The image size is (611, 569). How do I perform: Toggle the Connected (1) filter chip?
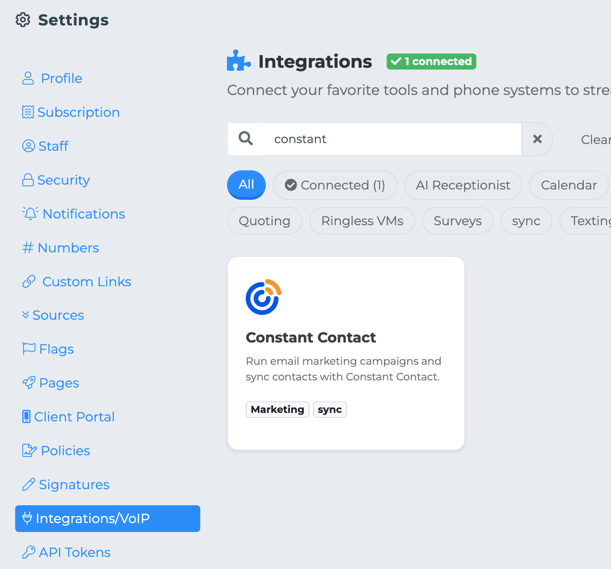335,185
